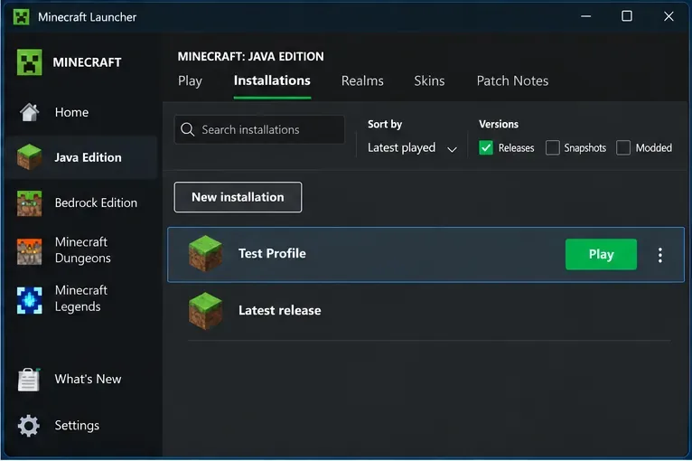This screenshot has height=461, width=692.
Task: Click the Bedrock Edition label
Action: pyautogui.click(x=96, y=202)
